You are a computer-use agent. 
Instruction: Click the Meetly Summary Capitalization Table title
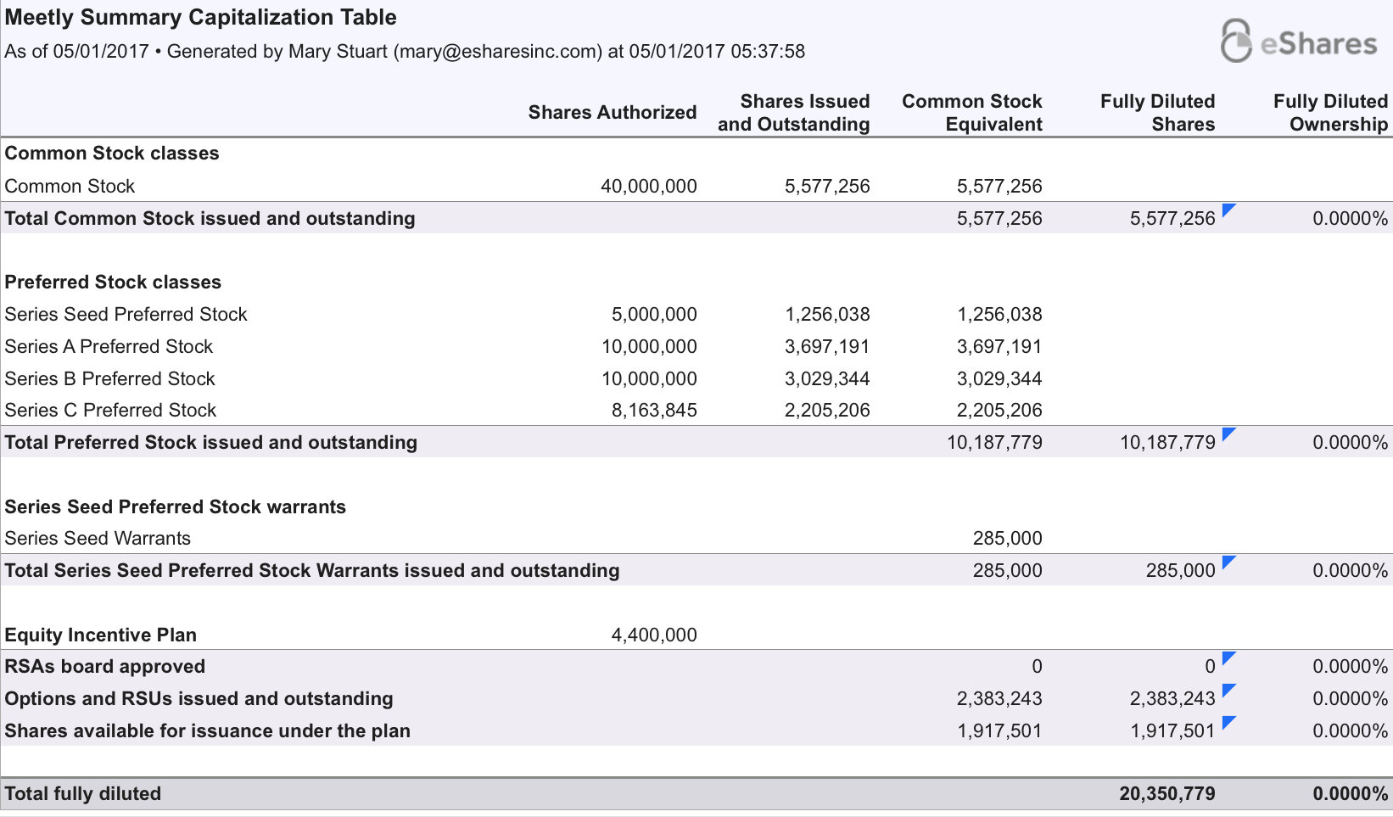tap(200, 18)
